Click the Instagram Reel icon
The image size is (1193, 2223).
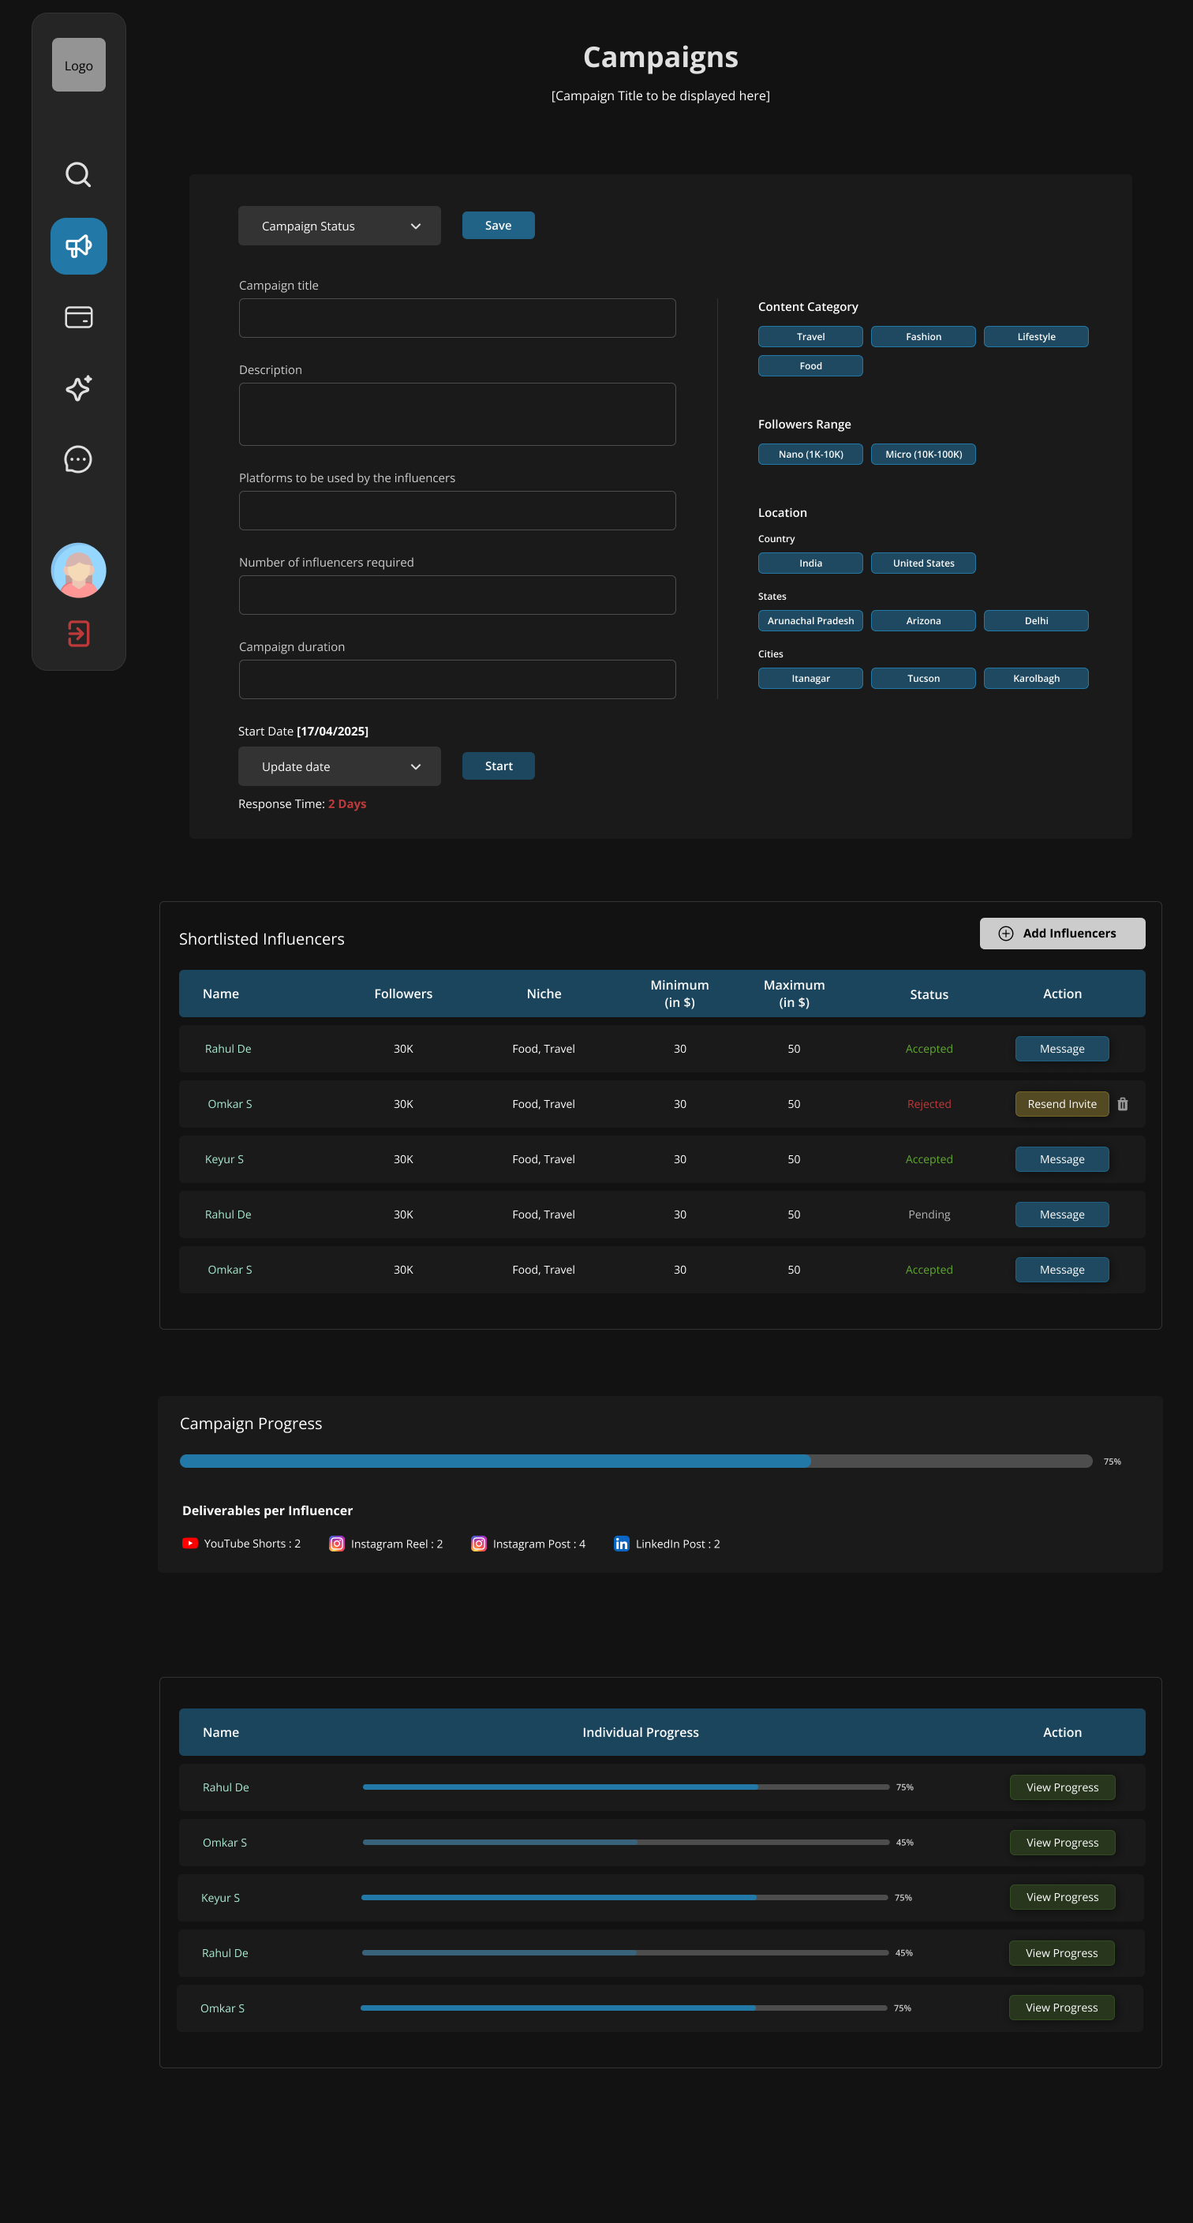337,1543
